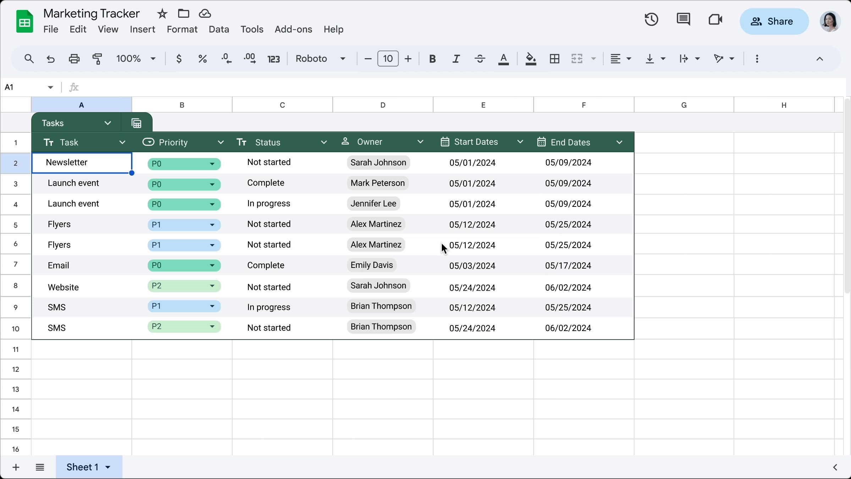Expand the Tasks table name dropdown

108,123
